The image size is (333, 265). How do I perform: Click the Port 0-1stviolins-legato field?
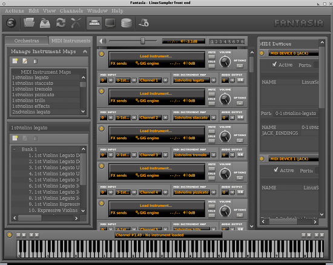(295, 113)
